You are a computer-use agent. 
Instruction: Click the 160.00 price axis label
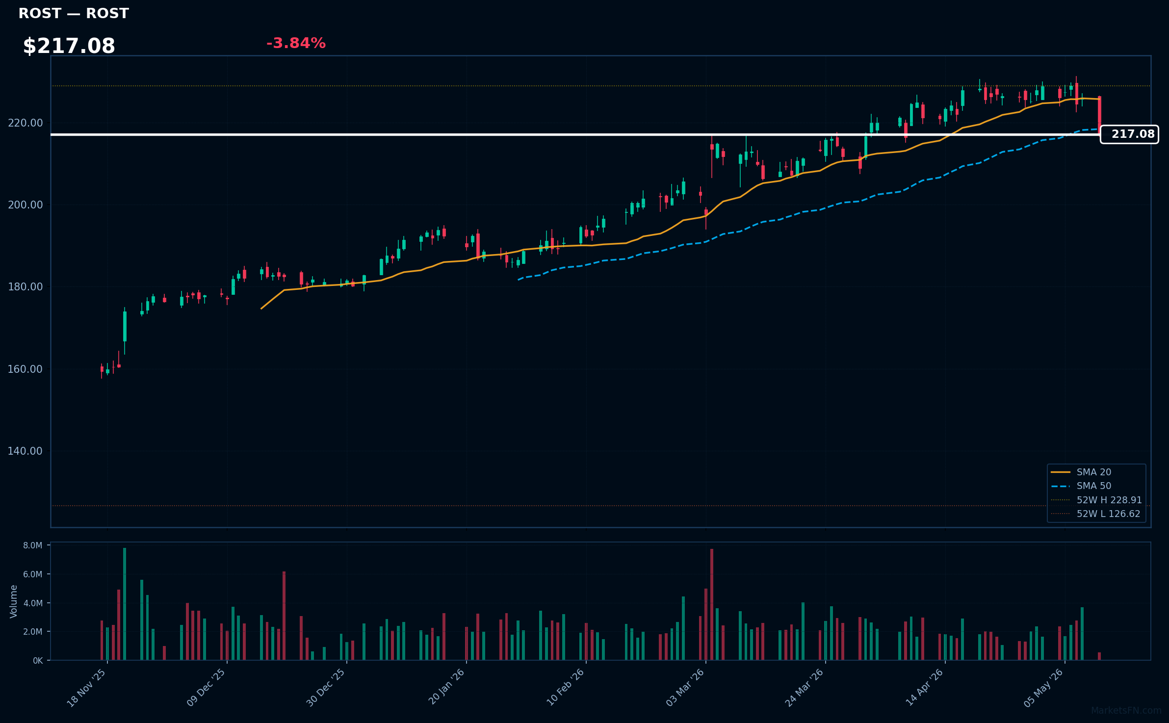[x=26, y=369]
